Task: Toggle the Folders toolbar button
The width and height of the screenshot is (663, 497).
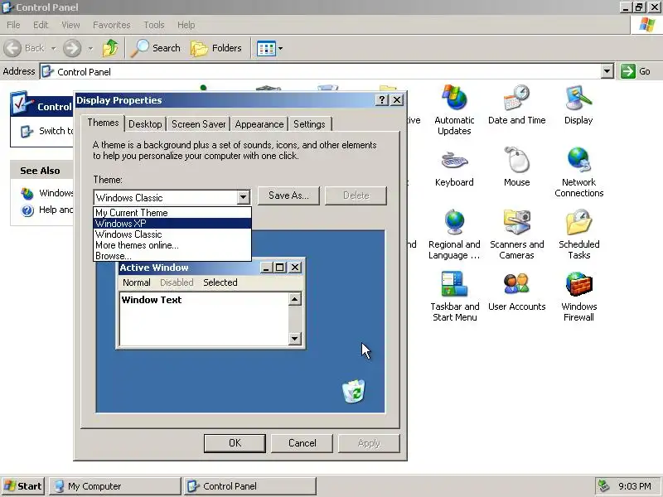Action: (x=216, y=48)
